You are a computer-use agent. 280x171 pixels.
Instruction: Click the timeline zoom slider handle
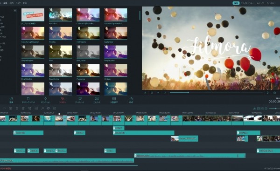click(x=276, y=109)
